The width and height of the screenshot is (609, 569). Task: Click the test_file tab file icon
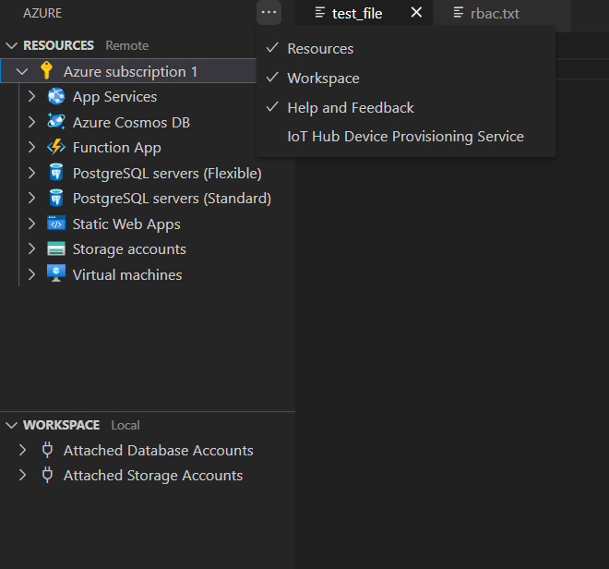pos(320,12)
